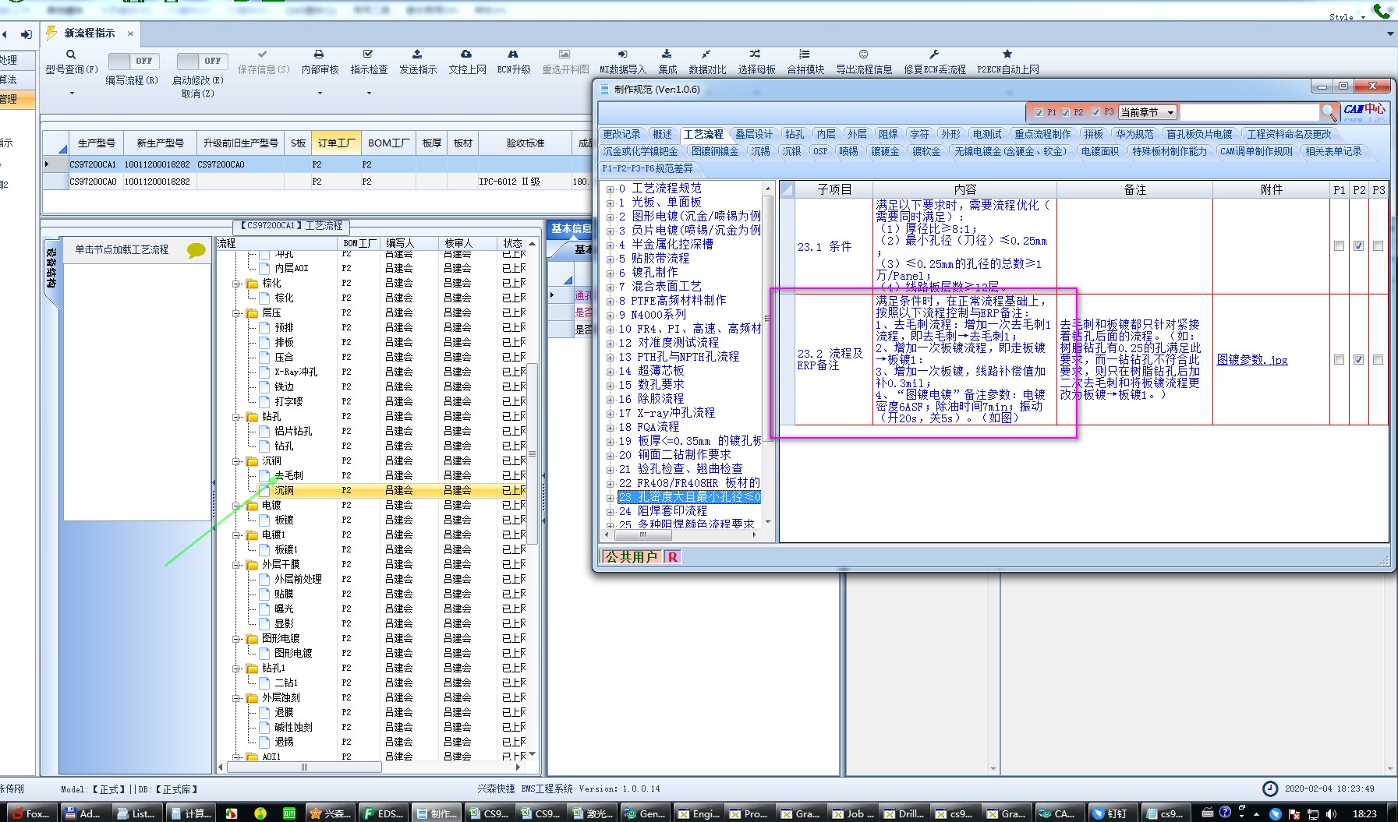The image size is (1398, 822).
Task: Select the 板镀1 process step
Action: click(x=285, y=550)
